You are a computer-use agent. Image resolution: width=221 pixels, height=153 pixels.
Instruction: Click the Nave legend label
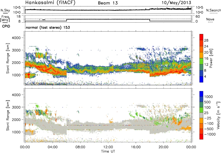pos(210,19)
